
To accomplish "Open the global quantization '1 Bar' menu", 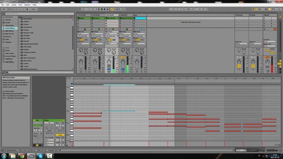I will click(34, 9).
